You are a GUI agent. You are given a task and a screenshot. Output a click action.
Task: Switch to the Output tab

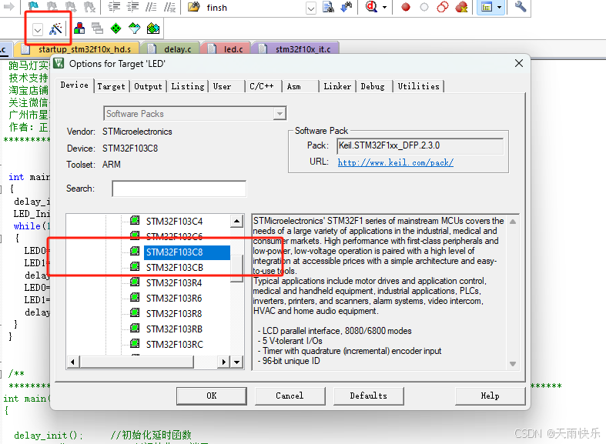(148, 86)
